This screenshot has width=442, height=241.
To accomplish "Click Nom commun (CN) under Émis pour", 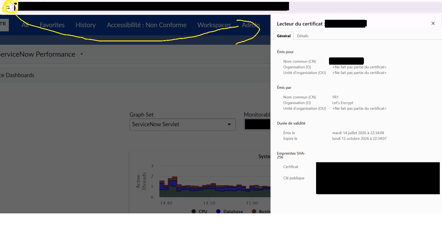I will coord(300,62).
